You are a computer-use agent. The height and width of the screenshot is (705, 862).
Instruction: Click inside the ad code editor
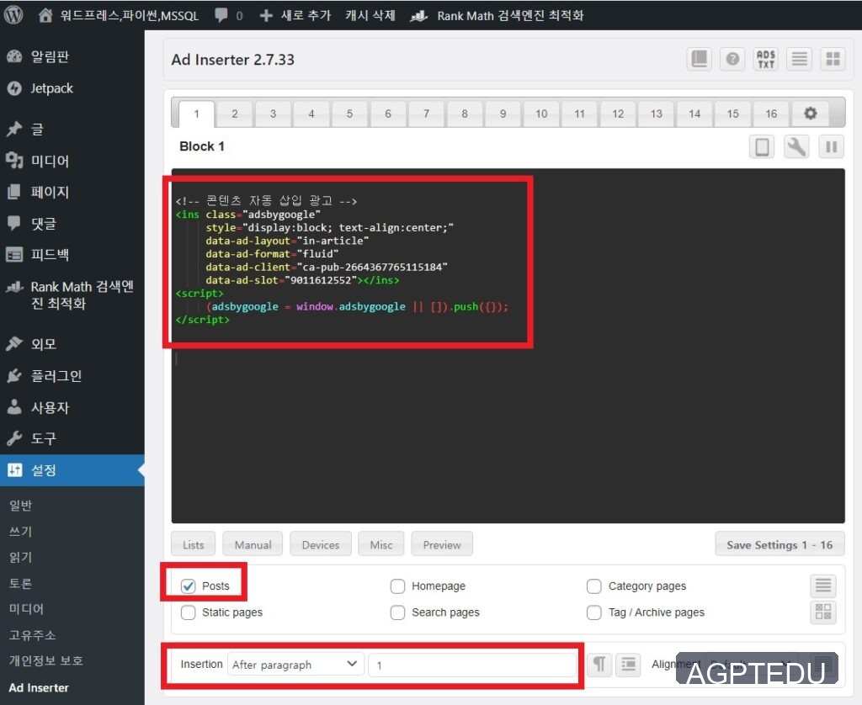coord(508,346)
